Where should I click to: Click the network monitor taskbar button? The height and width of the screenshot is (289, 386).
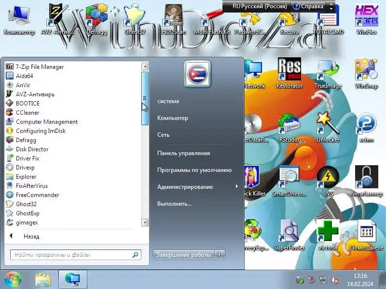pyautogui.click(x=73, y=280)
